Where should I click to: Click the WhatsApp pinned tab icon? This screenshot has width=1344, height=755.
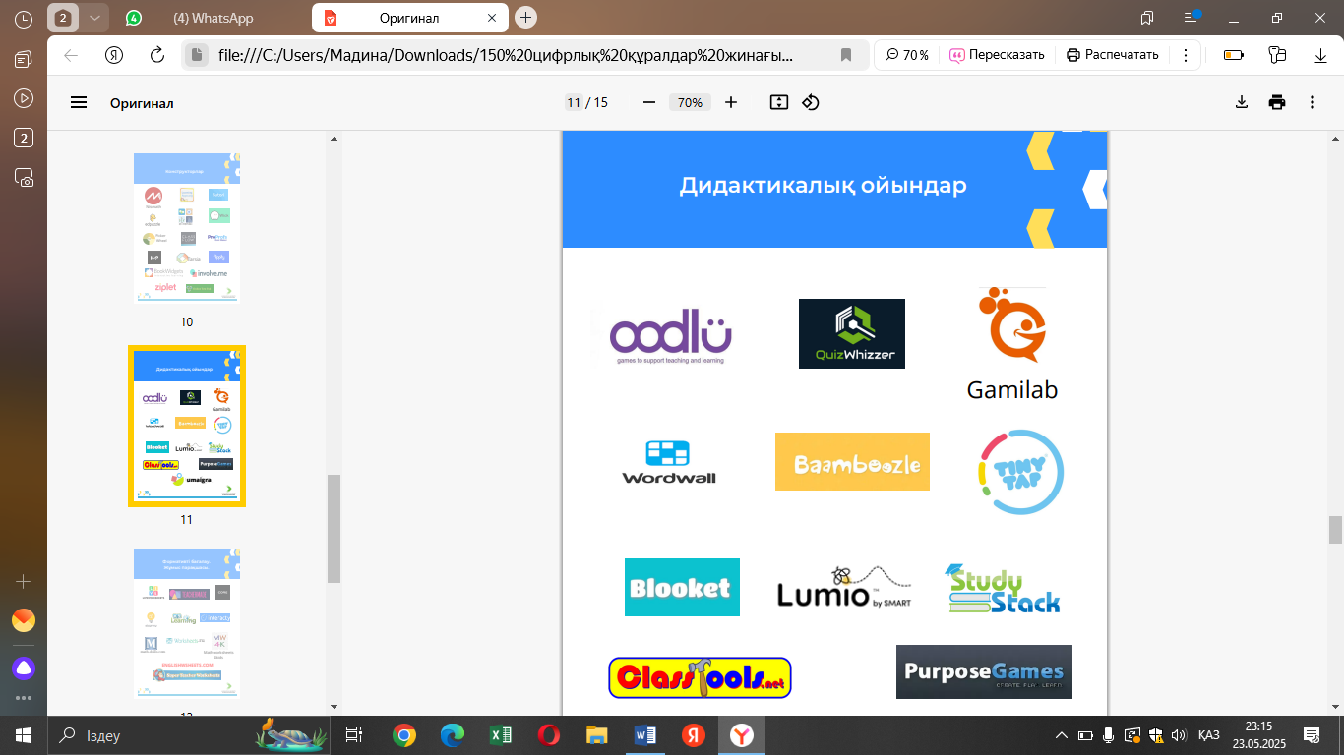(x=134, y=18)
